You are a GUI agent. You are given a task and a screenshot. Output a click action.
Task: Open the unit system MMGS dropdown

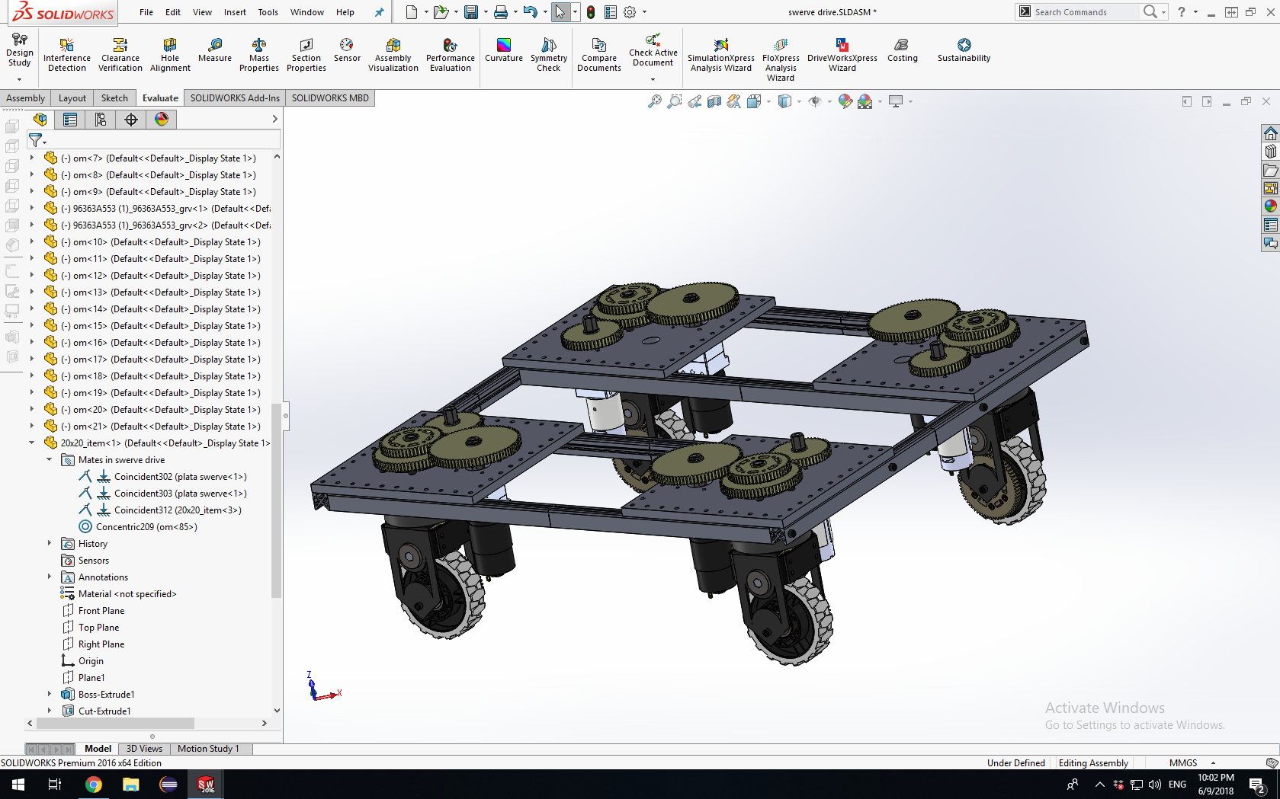point(1213,763)
